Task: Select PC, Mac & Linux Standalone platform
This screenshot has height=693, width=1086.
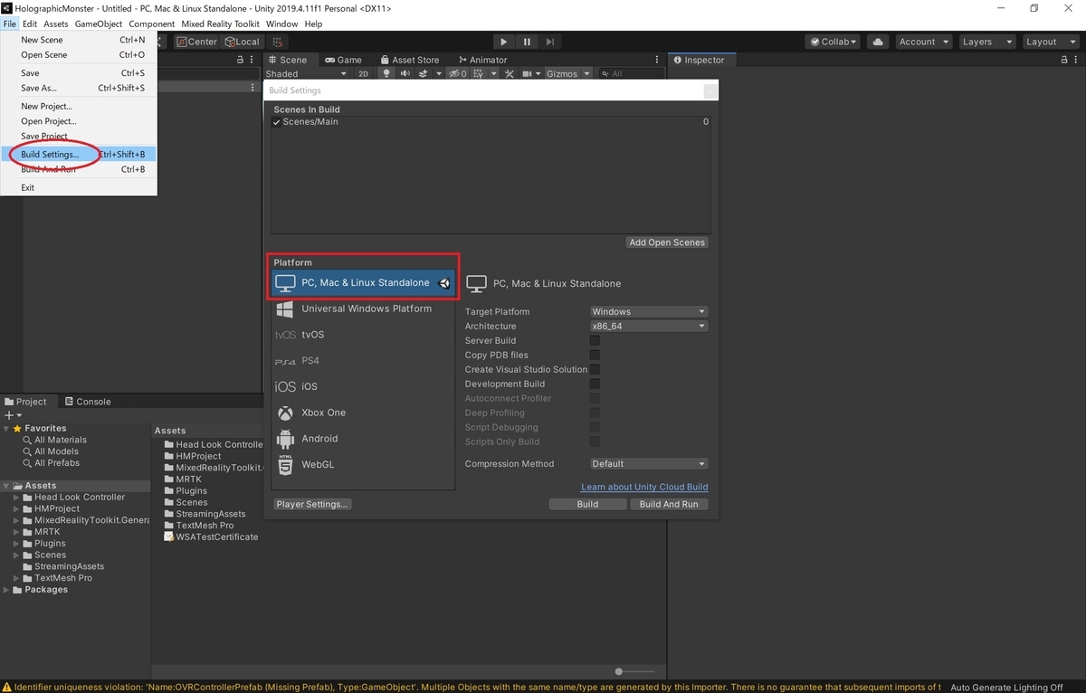Action: [x=363, y=283]
